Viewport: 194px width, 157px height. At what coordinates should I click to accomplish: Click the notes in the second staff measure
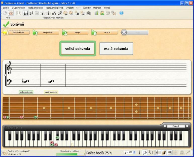point(51,81)
